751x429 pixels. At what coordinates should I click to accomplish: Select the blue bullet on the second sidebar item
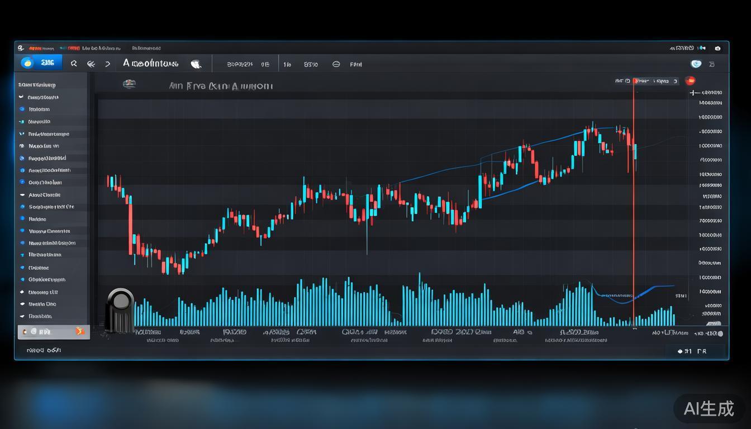(x=22, y=109)
